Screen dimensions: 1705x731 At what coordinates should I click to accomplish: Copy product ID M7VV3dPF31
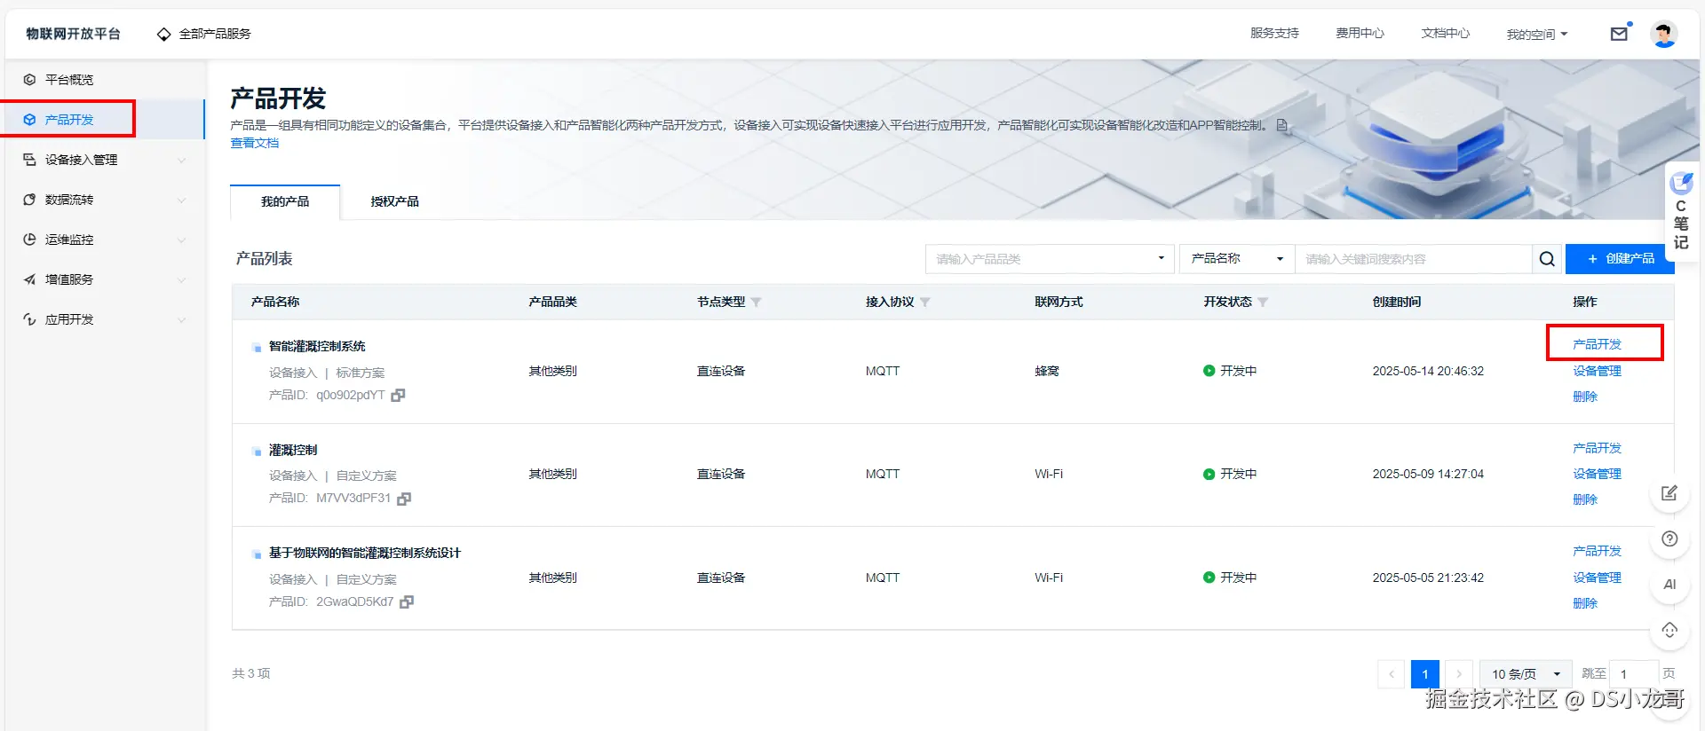tap(404, 499)
